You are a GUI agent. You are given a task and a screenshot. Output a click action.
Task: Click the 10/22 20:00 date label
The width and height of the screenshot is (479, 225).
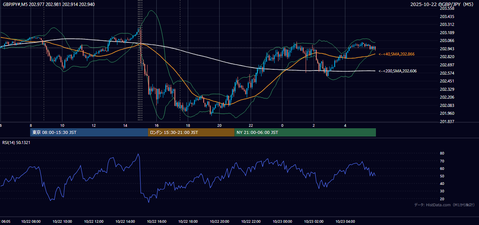(220, 222)
